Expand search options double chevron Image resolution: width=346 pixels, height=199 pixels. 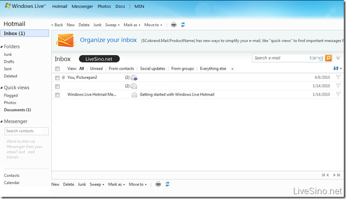pyautogui.click(x=338, y=58)
